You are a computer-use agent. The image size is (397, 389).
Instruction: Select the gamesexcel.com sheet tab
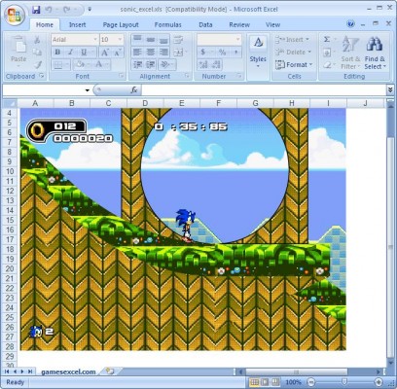click(68, 371)
